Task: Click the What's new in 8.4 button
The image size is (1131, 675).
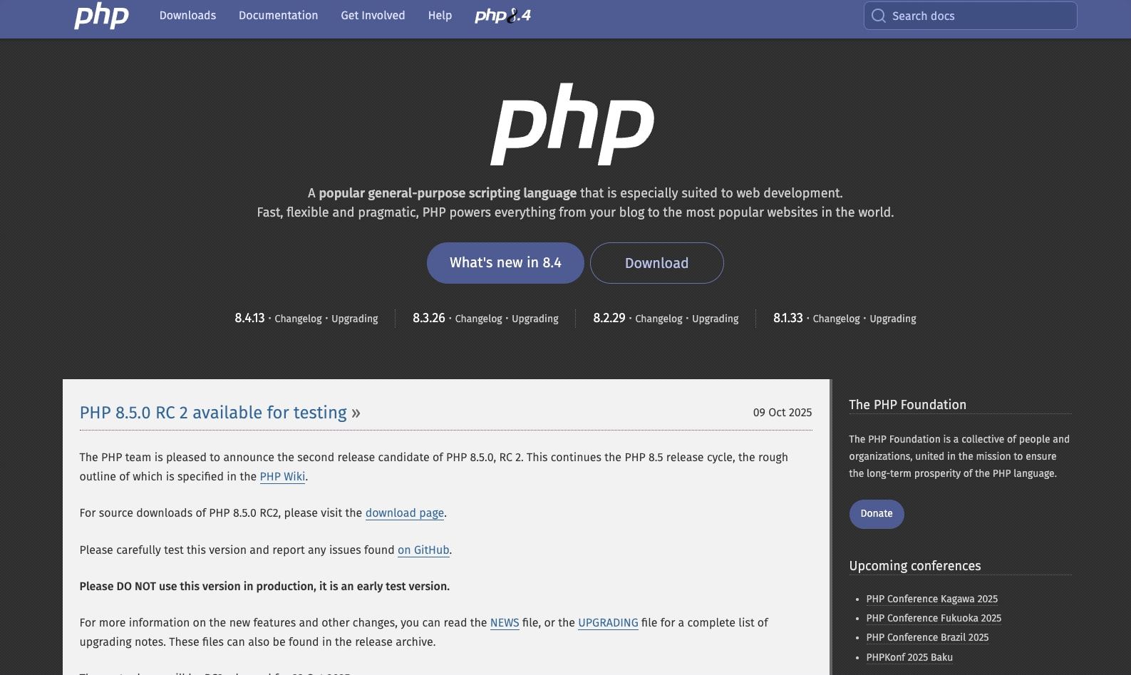Action: [505, 263]
